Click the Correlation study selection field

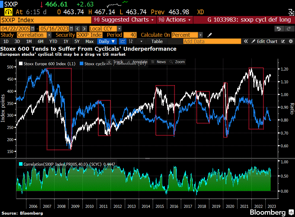(32, 35)
